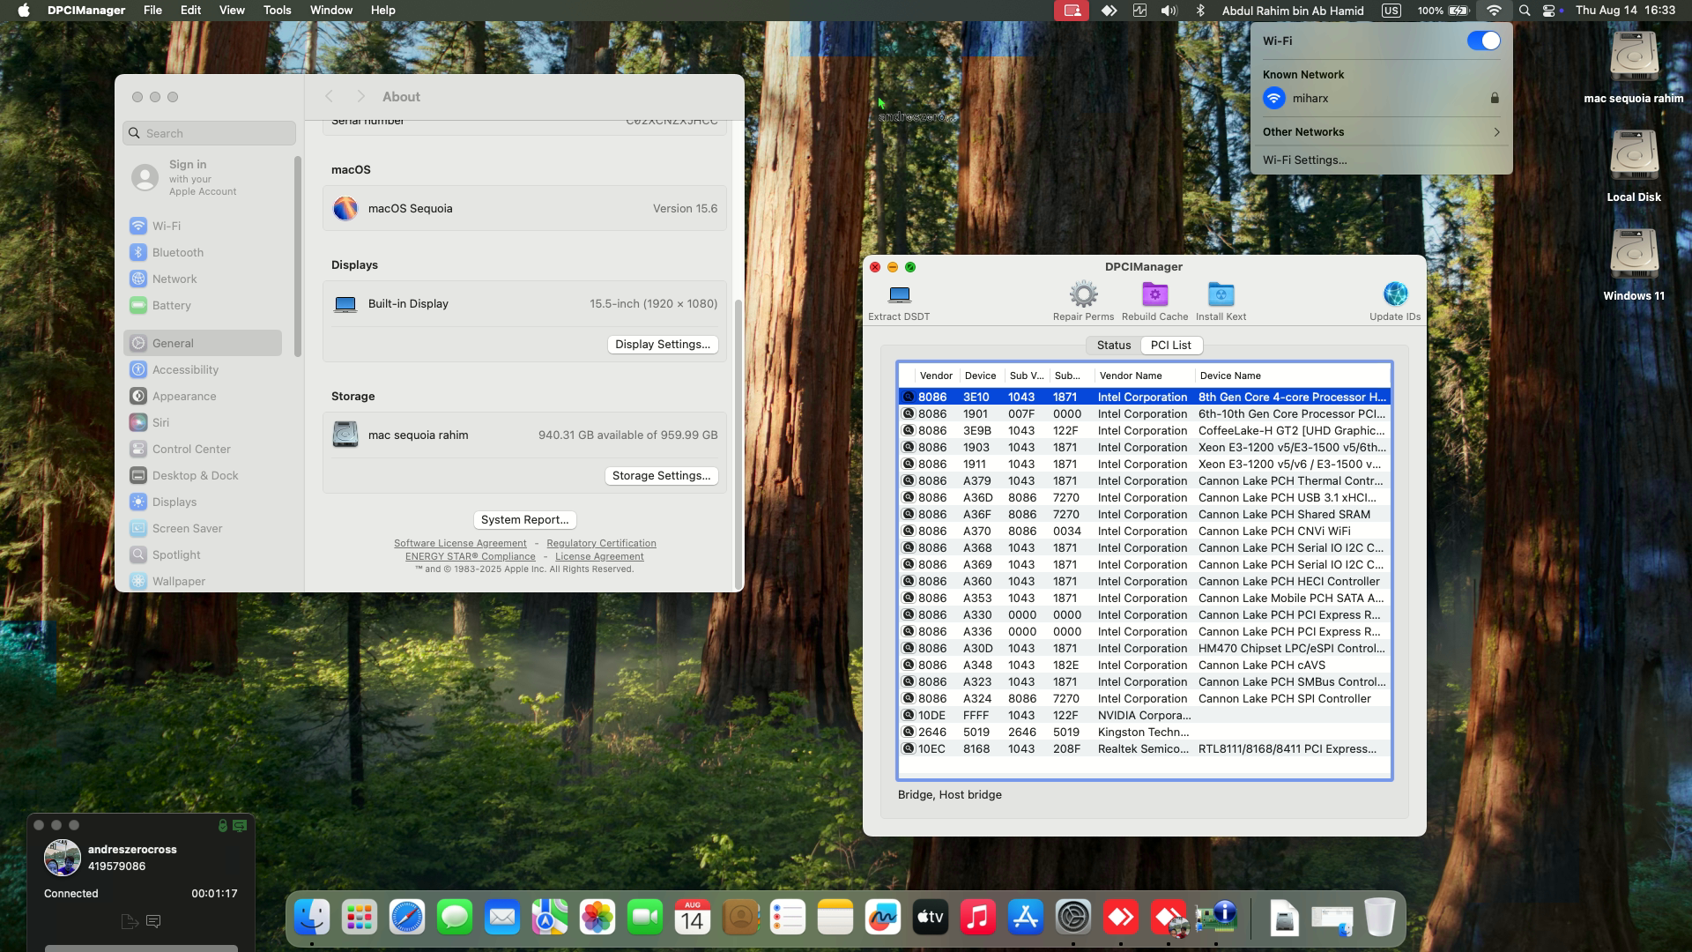Open the Help menu

click(x=382, y=11)
